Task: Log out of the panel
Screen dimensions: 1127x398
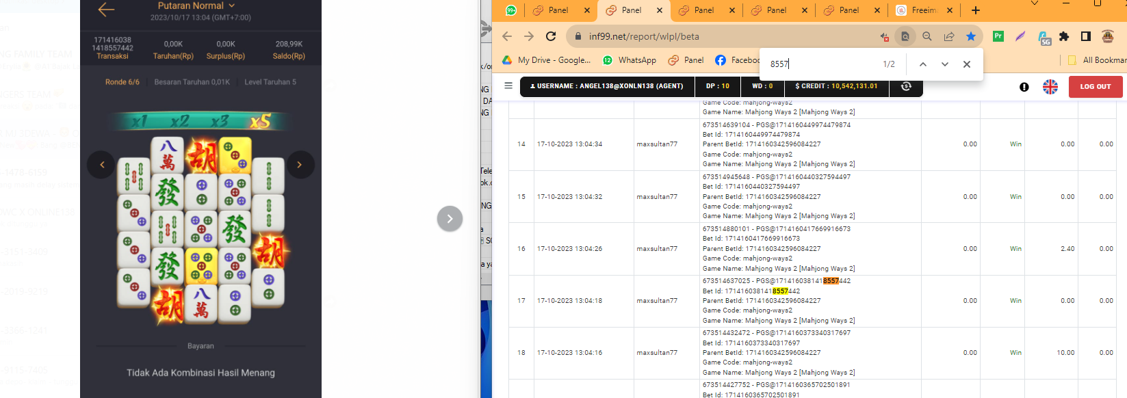Action: pyautogui.click(x=1096, y=87)
